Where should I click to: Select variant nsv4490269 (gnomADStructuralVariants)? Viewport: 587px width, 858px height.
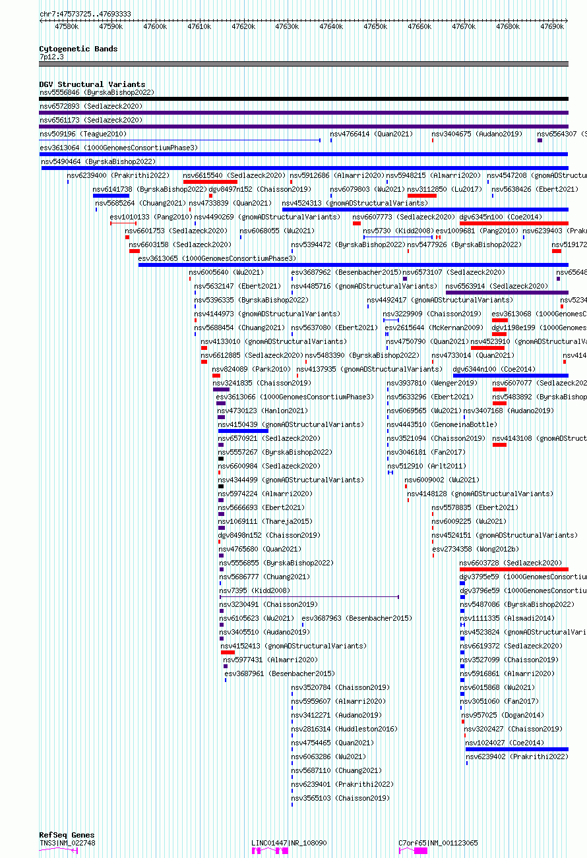tap(267, 217)
